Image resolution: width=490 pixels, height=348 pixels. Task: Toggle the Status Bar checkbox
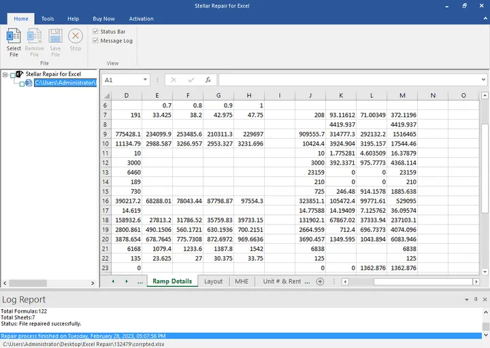pyautogui.click(x=95, y=31)
